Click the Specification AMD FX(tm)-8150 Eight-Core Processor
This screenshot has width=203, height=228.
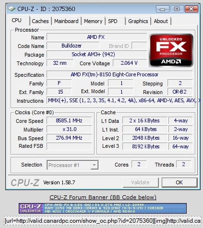click(x=119, y=74)
